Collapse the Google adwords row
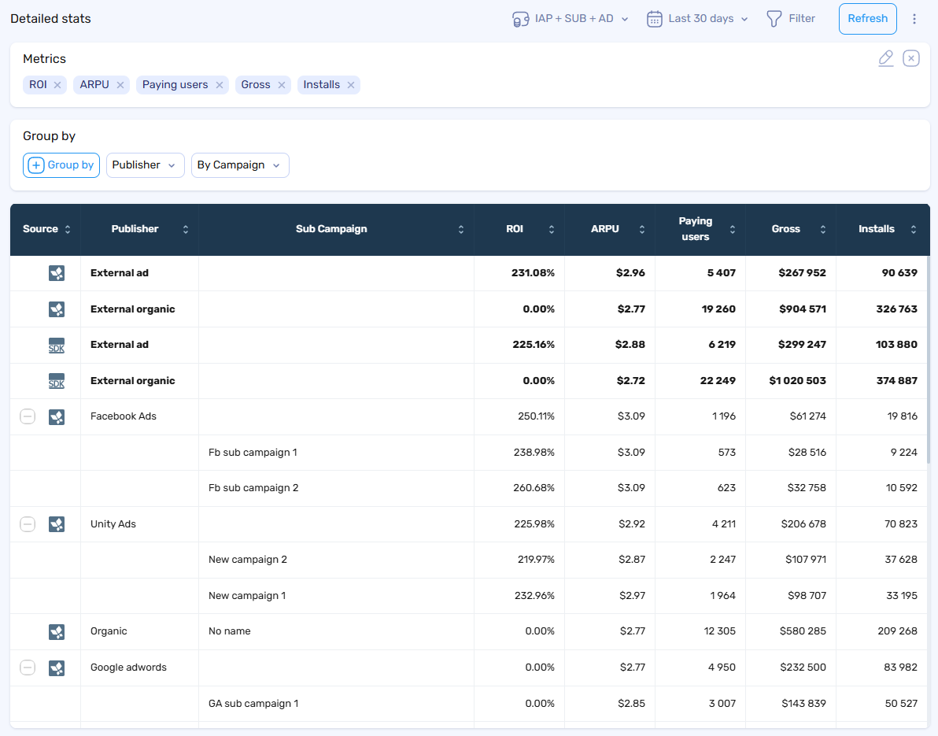The width and height of the screenshot is (938, 736). coord(28,668)
